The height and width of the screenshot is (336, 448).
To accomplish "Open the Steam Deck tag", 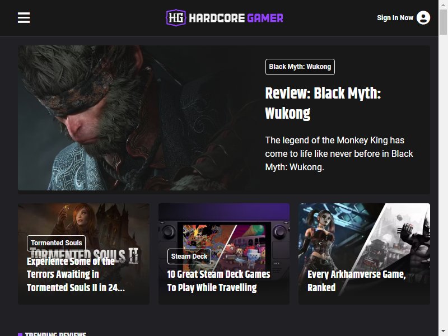I will coord(189,256).
